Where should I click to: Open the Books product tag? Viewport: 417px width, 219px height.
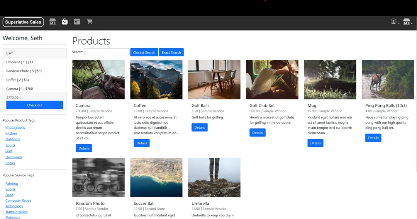tap(10, 163)
